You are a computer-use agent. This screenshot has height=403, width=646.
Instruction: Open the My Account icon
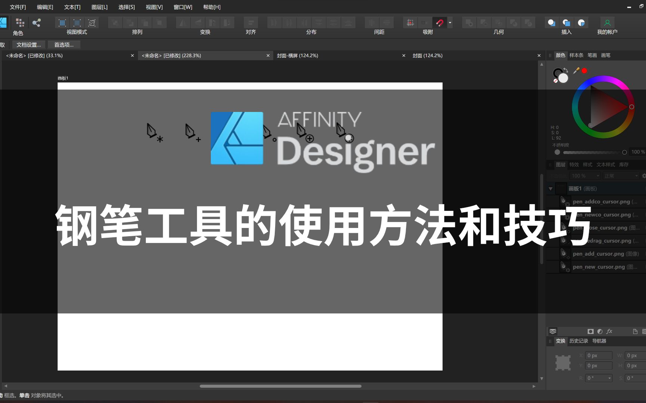607,23
